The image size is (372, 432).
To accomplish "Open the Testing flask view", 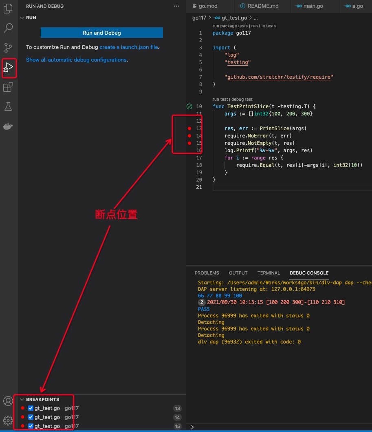I will point(8,106).
